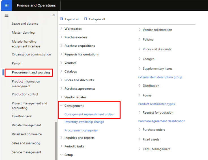Open External item description group link
Screen dimensions: 208x160
point(160,77)
